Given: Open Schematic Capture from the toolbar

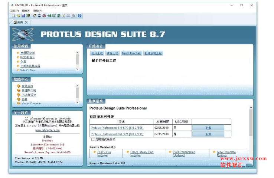Looking at the screenshot, I should point(39,16).
